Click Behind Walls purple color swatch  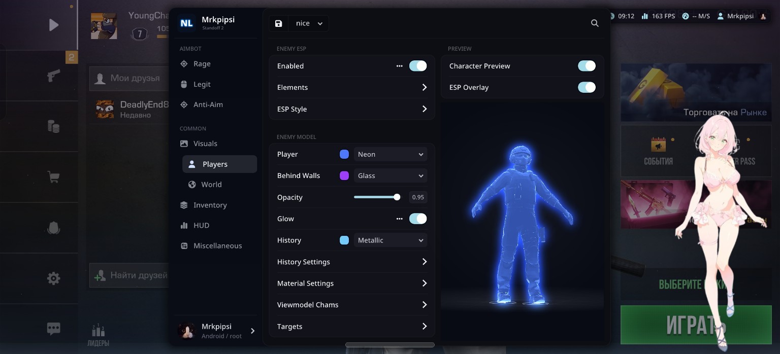344,175
